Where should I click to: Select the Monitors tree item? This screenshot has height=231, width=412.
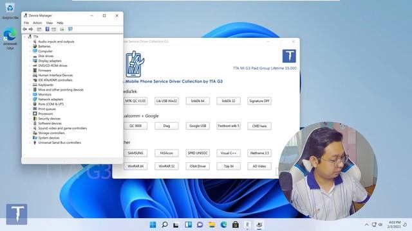(44, 94)
